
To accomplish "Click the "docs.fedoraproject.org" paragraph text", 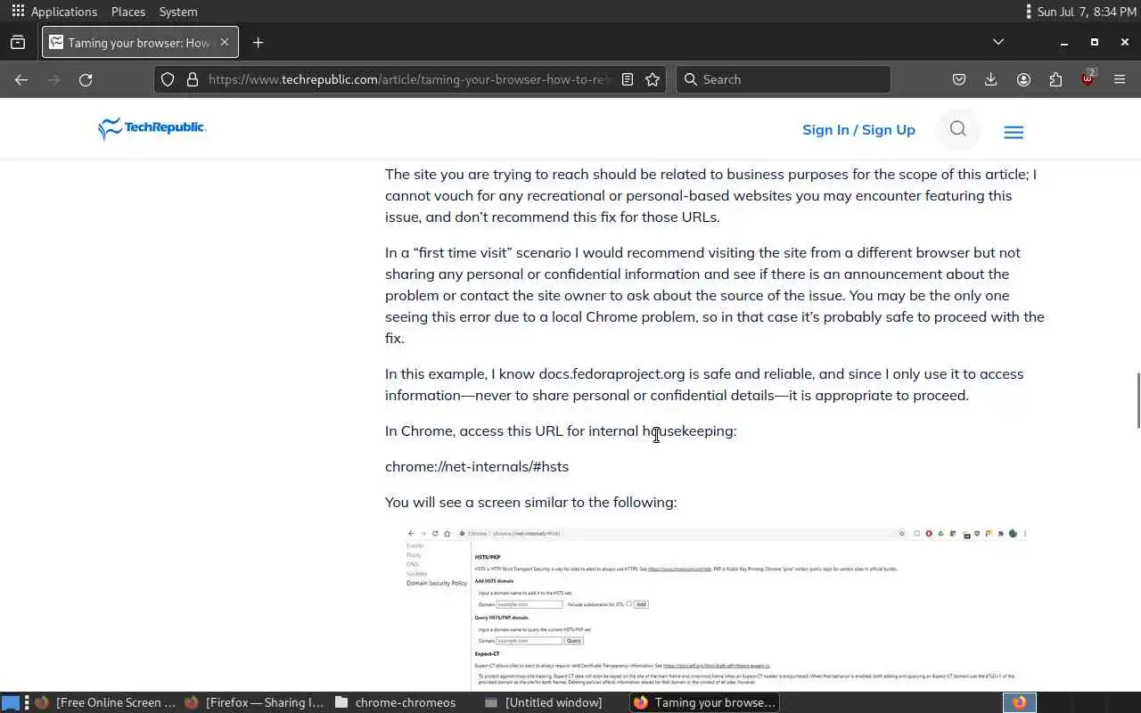I will tap(704, 384).
